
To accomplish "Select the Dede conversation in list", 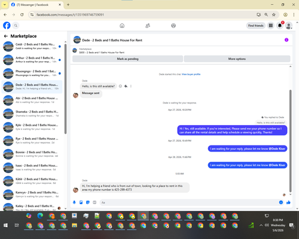I will (32, 87).
